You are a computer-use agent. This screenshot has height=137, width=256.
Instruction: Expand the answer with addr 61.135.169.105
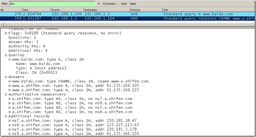pyautogui.click(x=9, y=86)
